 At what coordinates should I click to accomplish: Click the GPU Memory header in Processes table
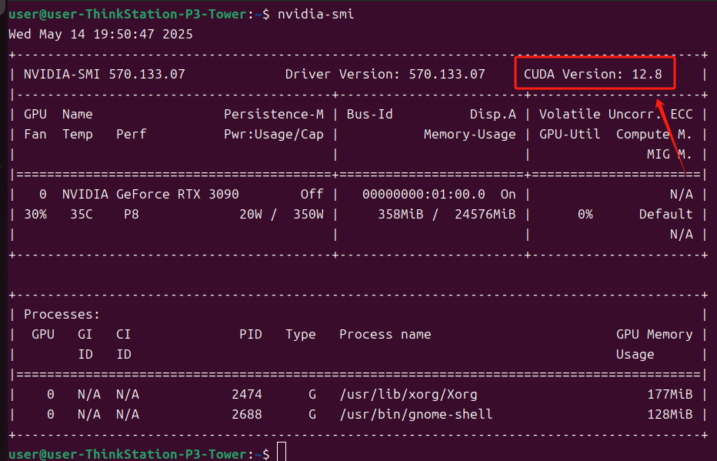point(655,335)
